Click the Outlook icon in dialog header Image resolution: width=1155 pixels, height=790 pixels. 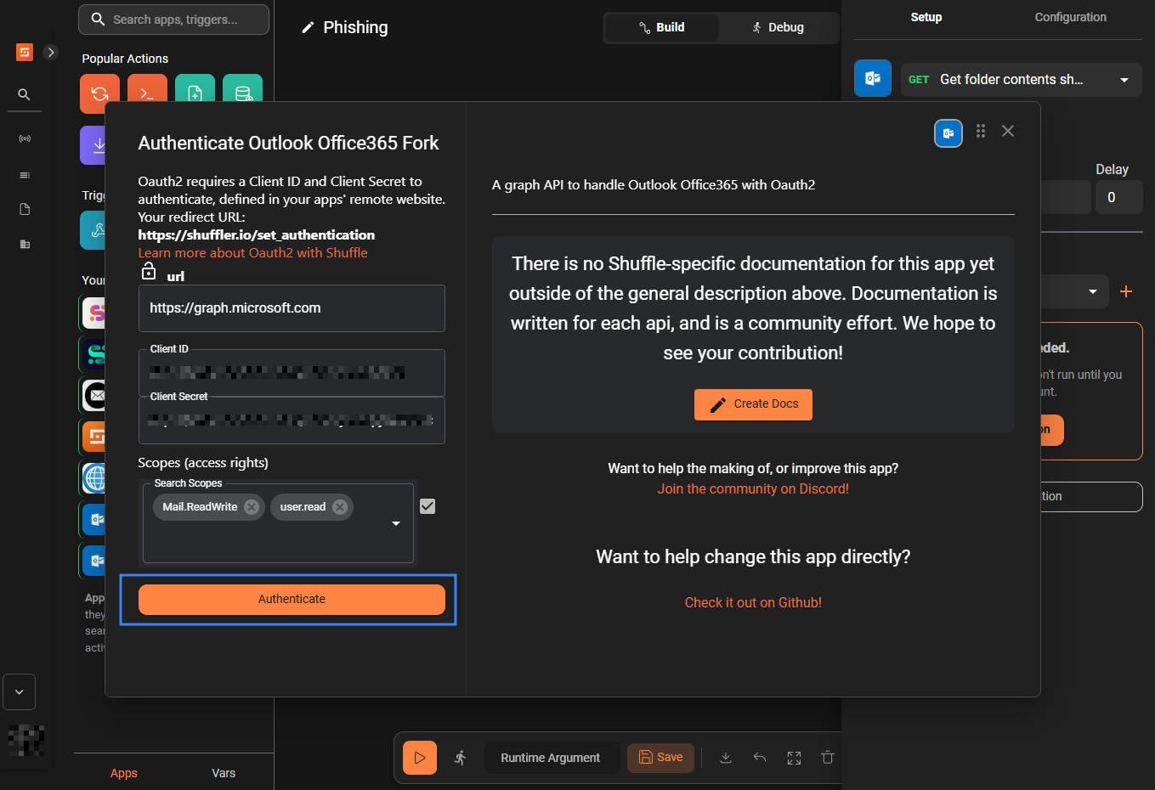coord(948,133)
